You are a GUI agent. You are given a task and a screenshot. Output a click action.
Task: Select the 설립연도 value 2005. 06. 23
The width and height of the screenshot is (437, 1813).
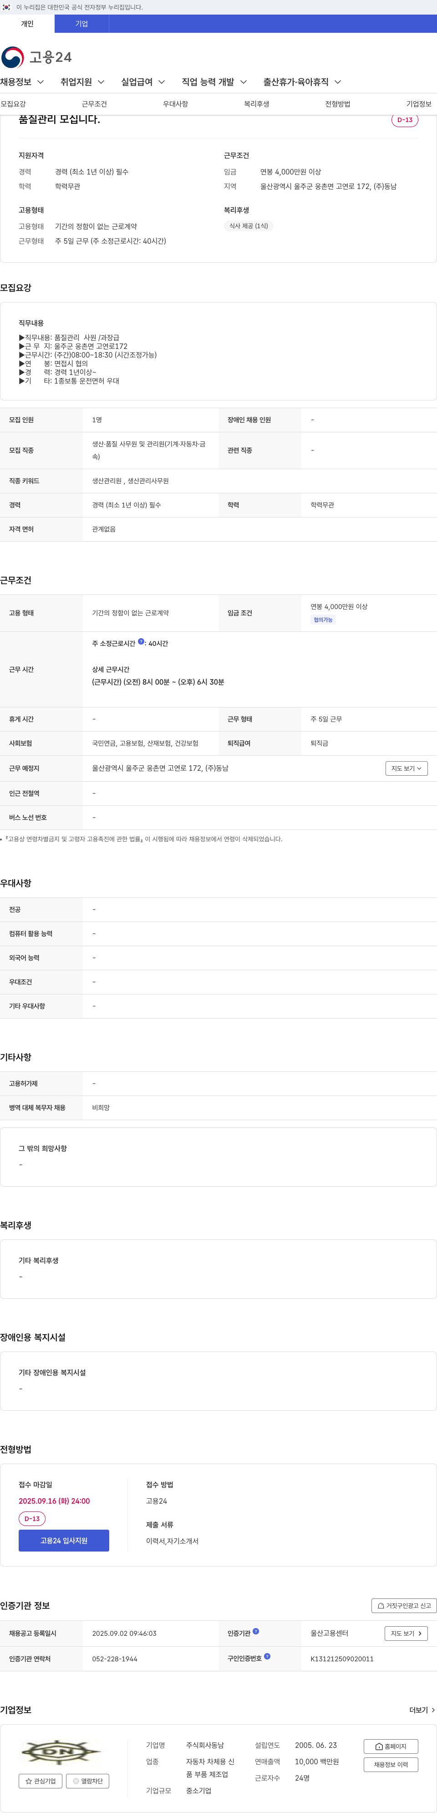(x=316, y=1746)
